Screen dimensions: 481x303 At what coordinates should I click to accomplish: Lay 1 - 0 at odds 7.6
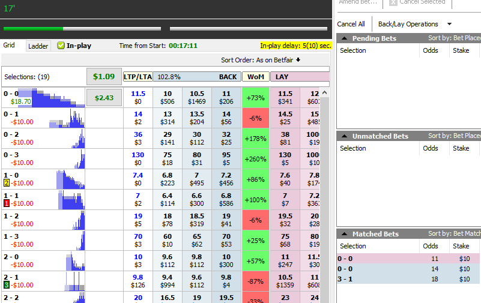point(285,179)
